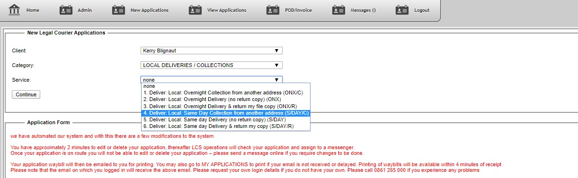Click the 'Your application waybill will then be emailed' line
Viewport: 578px width, 178px height.
256,164
